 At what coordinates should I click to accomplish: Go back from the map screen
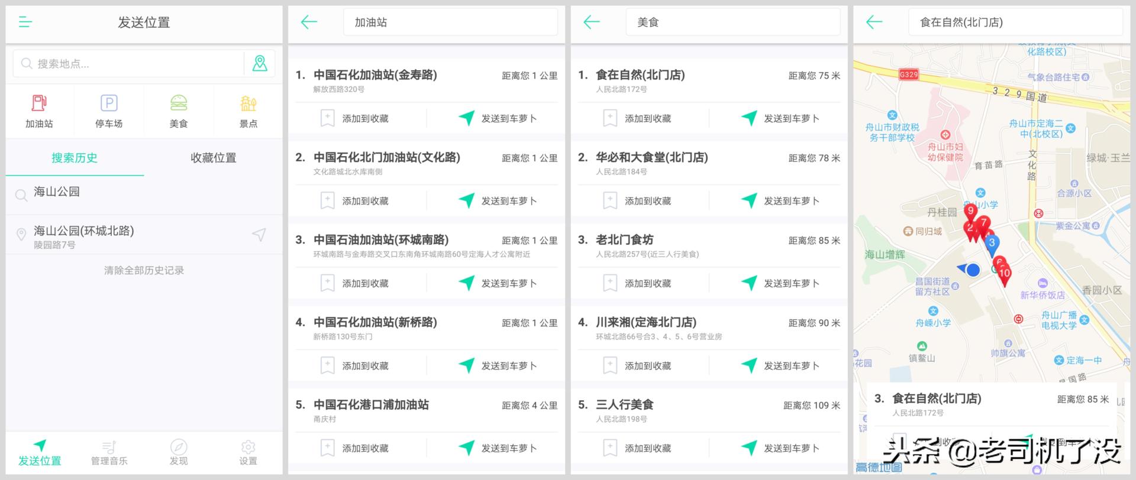[x=874, y=22]
